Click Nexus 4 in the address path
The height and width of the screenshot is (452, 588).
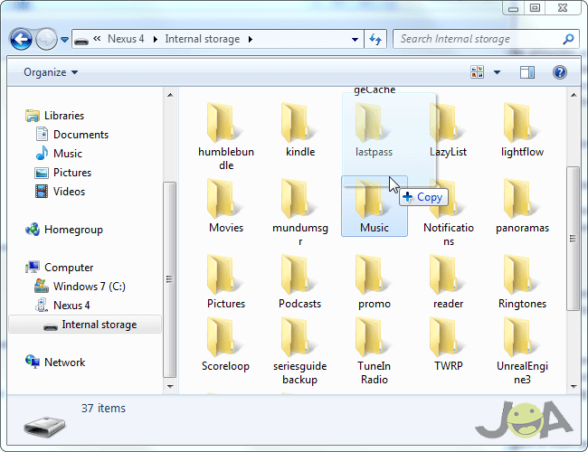click(x=126, y=39)
